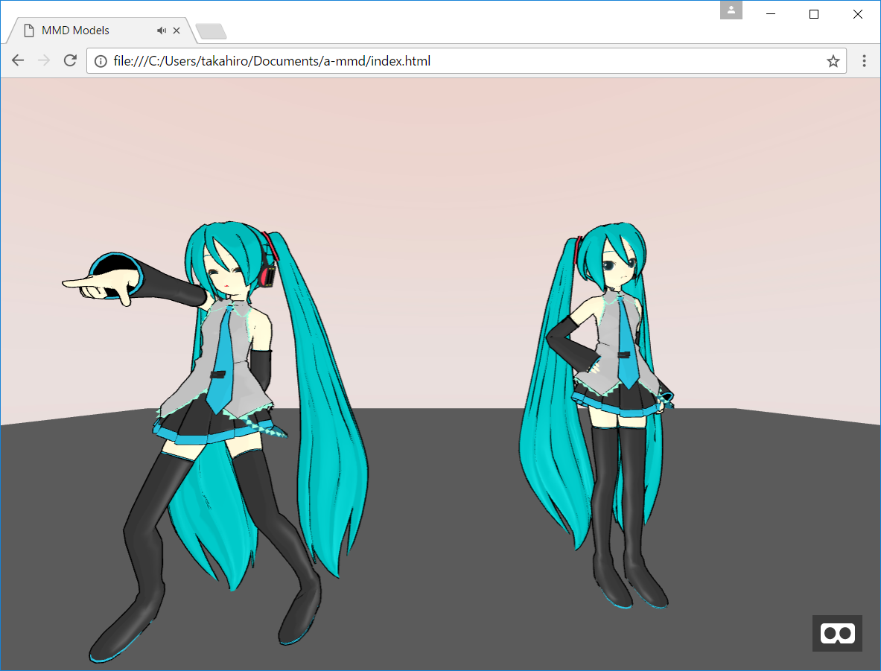881x671 pixels.
Task: Go back with the browser back arrow
Action: click(x=18, y=60)
